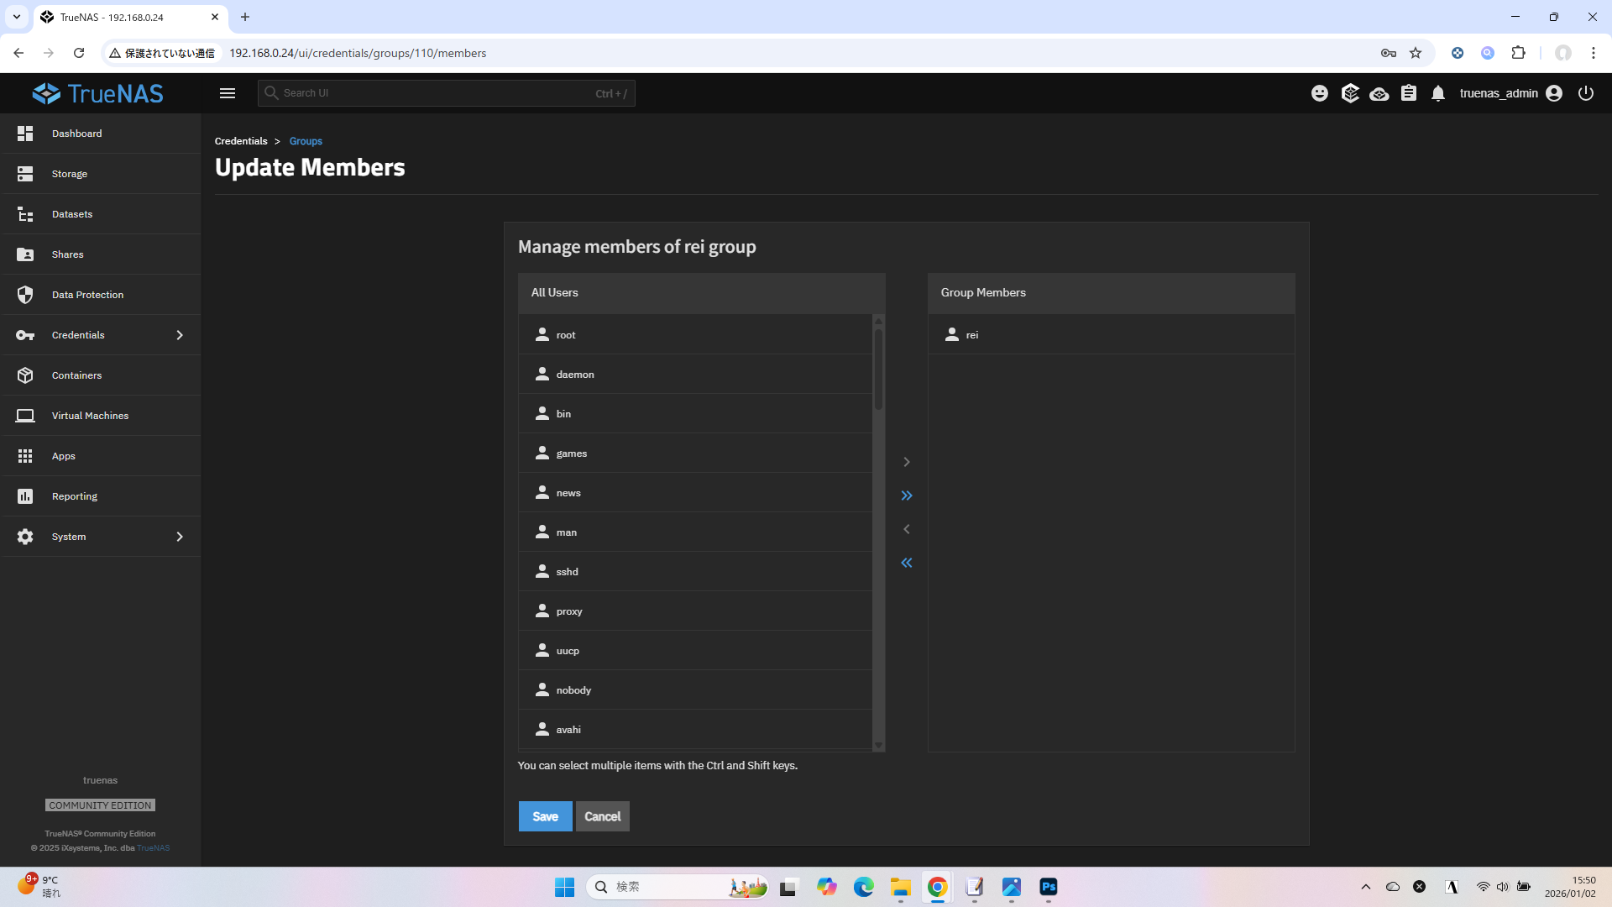1612x907 pixels.
Task: Click the Groups breadcrumb link
Action: point(306,141)
